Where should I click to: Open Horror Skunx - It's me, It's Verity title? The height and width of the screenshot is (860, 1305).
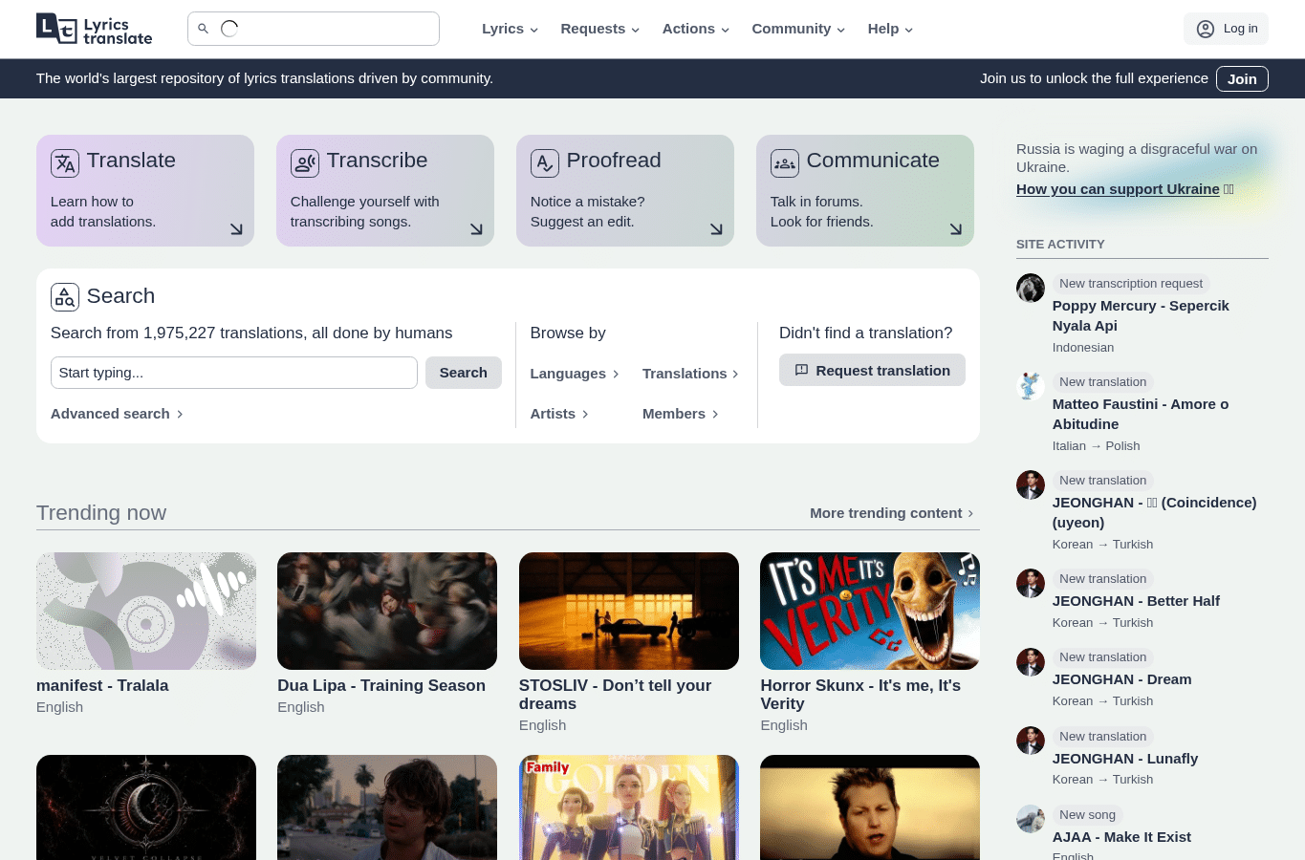pyautogui.click(x=860, y=695)
